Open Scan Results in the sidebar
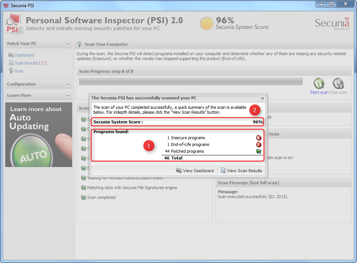The height and width of the screenshot is (263, 357). pos(26,63)
